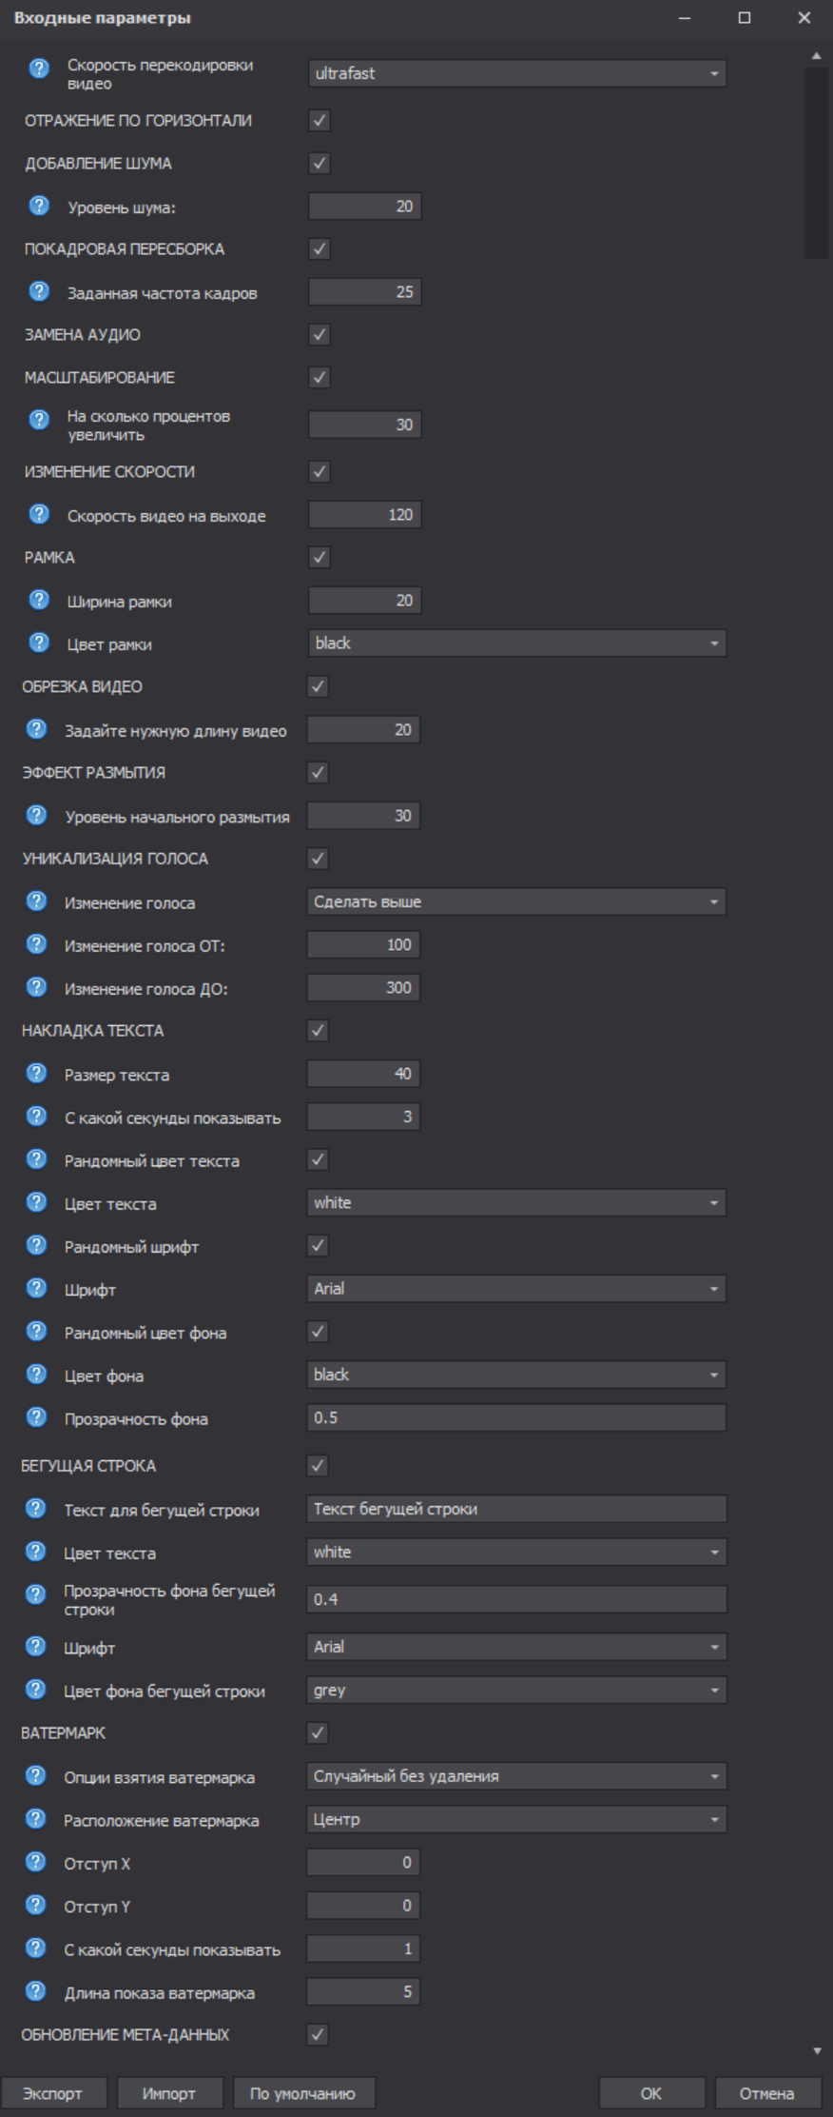View help for Уровень начального размытия
The width and height of the screenshot is (833, 2117).
[35, 816]
